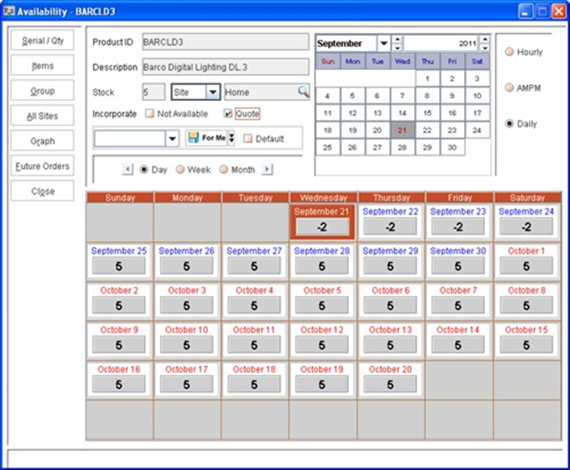The image size is (570, 470).
Task: Click the For Me save icon
Action: pos(193,138)
